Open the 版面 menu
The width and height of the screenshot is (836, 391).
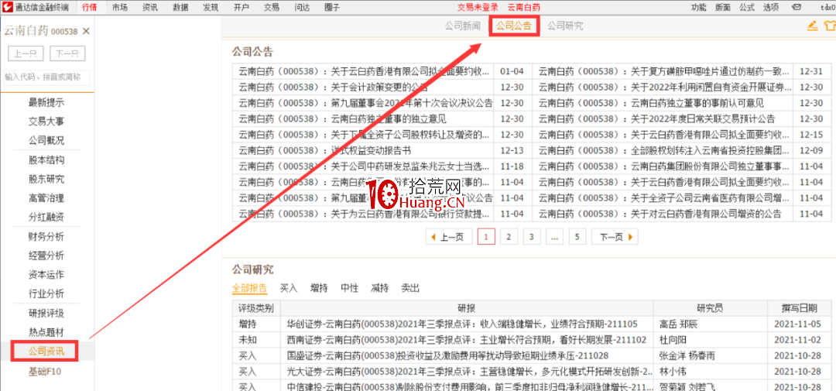723,8
